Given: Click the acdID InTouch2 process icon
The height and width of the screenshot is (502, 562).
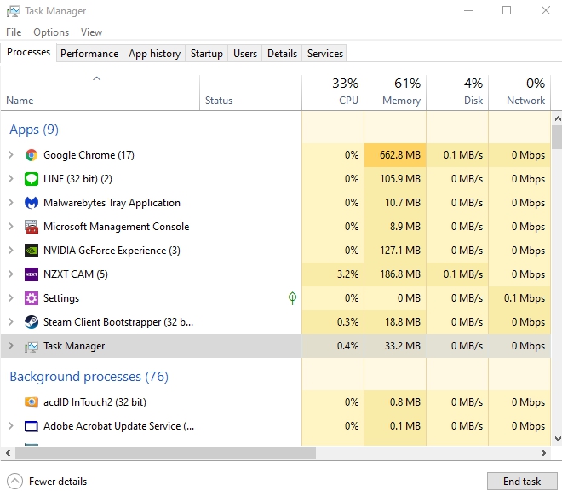Looking at the screenshot, I should click(x=32, y=402).
